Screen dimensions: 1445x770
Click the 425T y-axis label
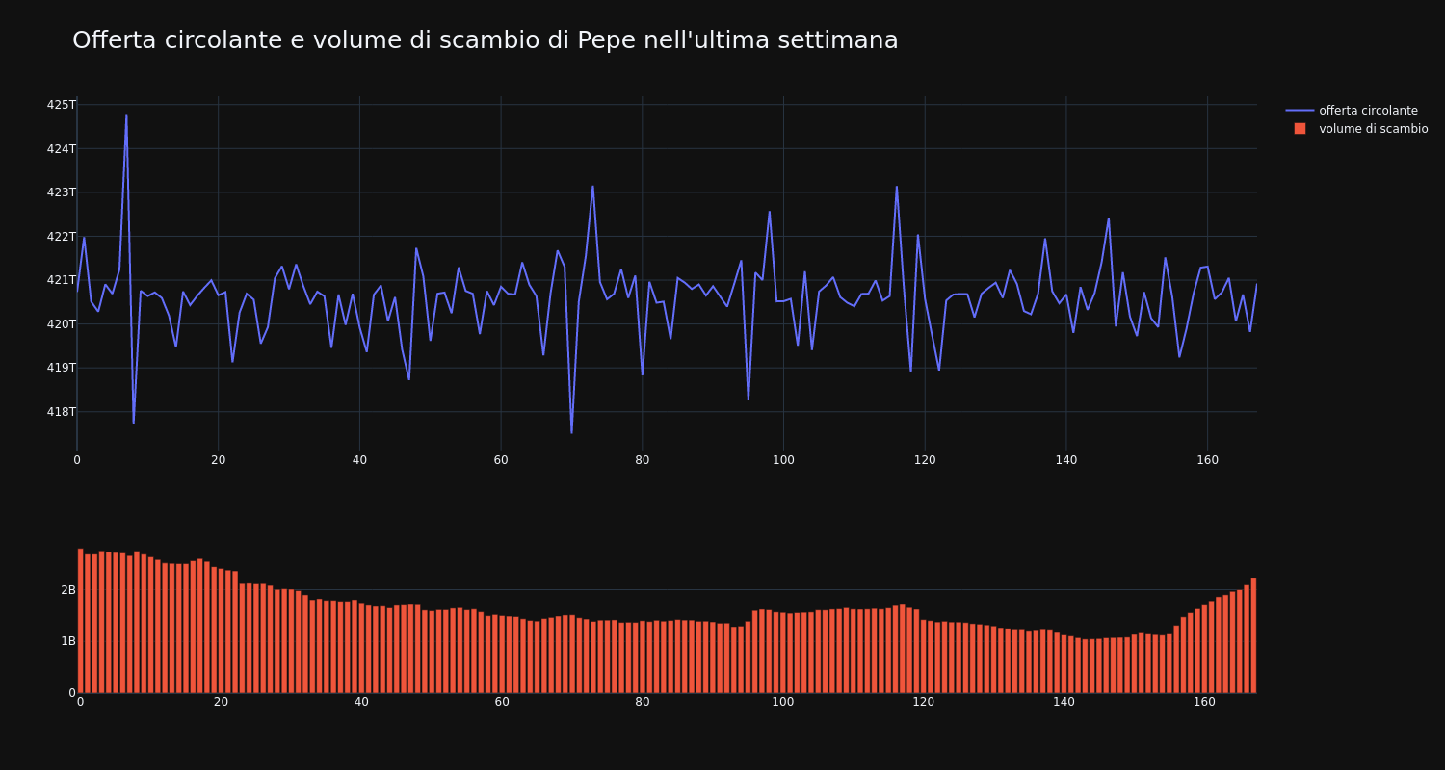pos(61,104)
